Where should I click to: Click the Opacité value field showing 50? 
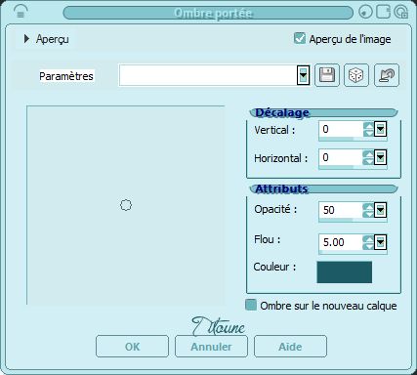[x=341, y=210]
